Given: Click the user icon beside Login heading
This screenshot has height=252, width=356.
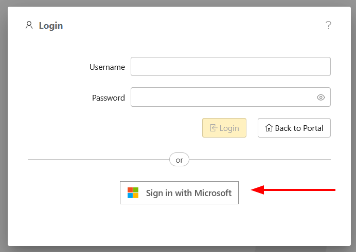Looking at the screenshot, I should coord(29,25).
